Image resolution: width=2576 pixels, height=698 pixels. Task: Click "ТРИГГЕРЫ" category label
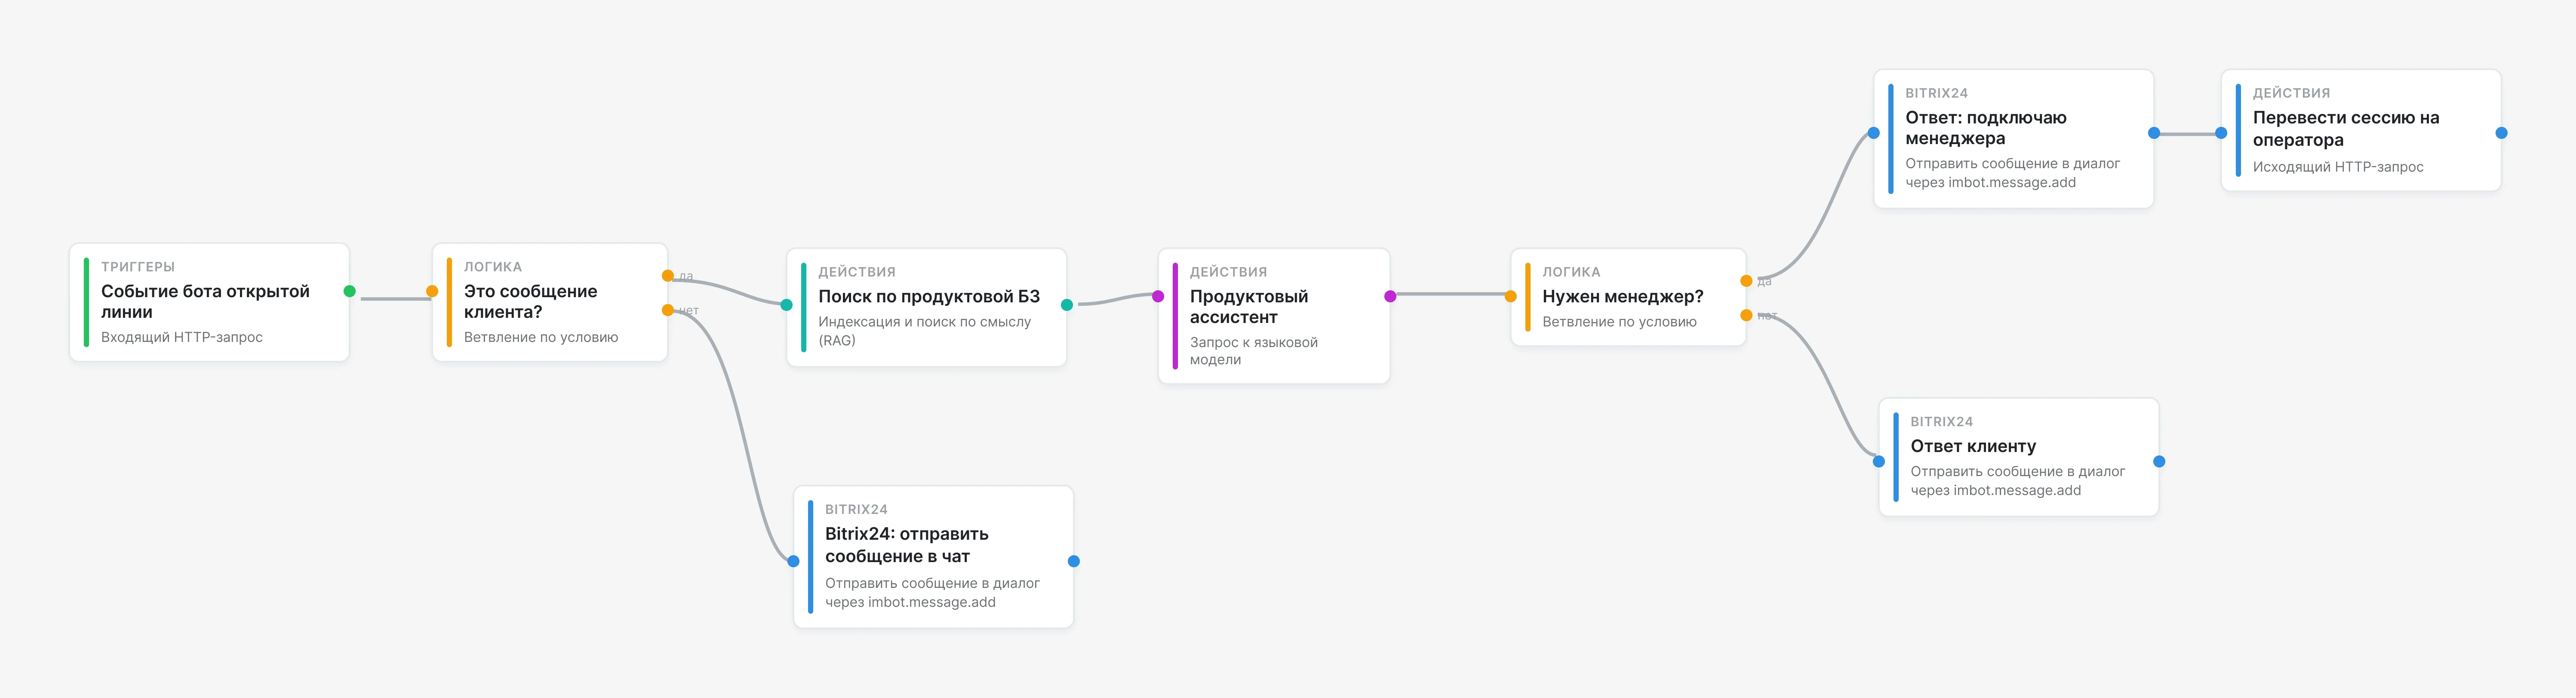(x=138, y=267)
